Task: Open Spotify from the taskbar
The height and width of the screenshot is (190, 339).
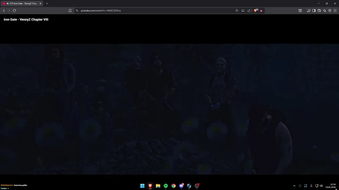Action: [x=166, y=186]
